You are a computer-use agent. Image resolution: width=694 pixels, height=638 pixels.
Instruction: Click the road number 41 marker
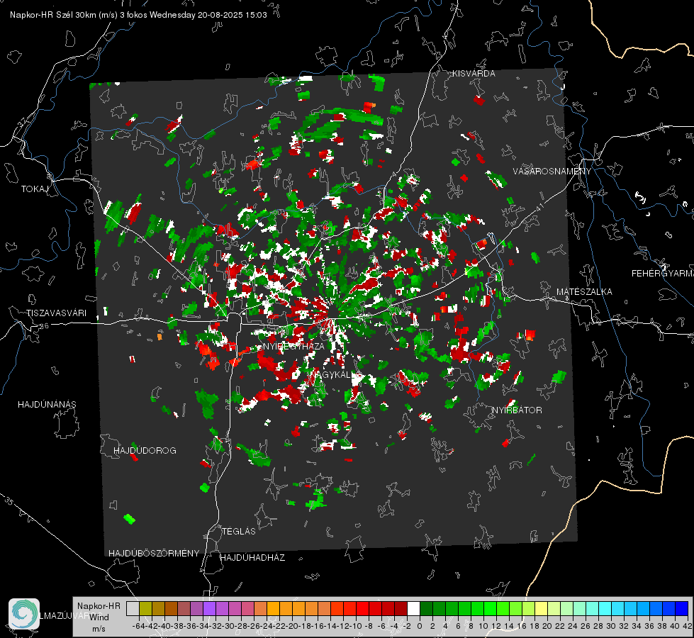click(539, 207)
